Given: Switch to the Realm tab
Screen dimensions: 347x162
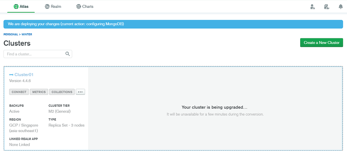Looking at the screenshot, I should click(x=53, y=6).
